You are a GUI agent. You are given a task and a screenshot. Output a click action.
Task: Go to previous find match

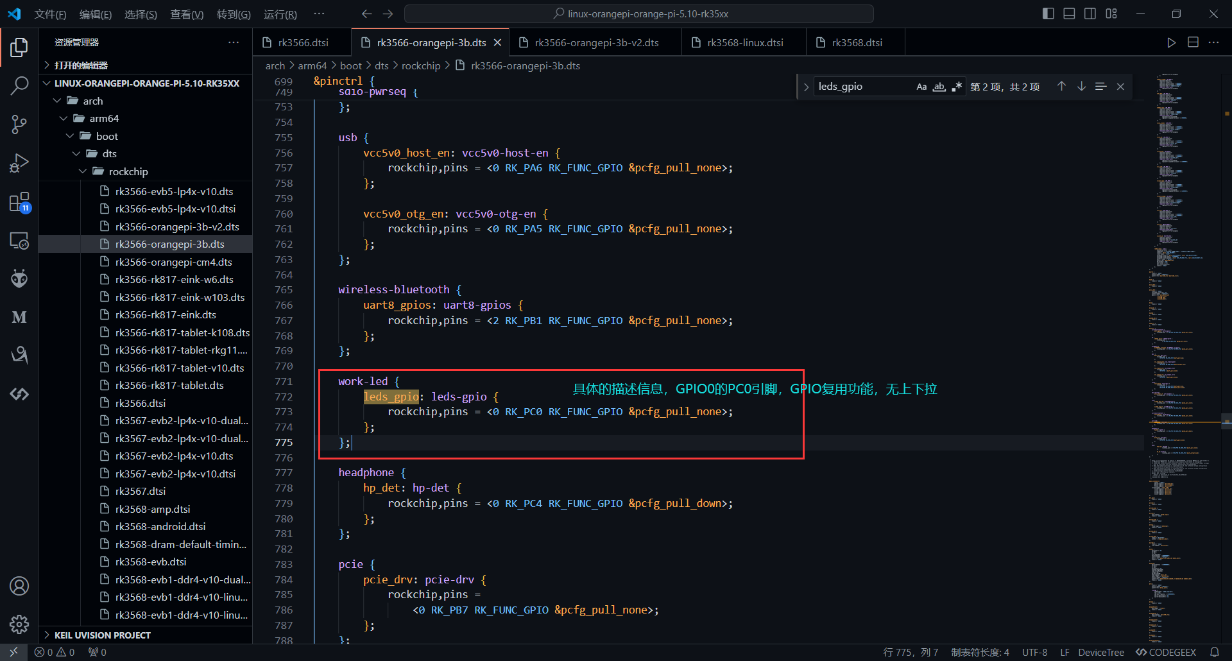[1061, 86]
